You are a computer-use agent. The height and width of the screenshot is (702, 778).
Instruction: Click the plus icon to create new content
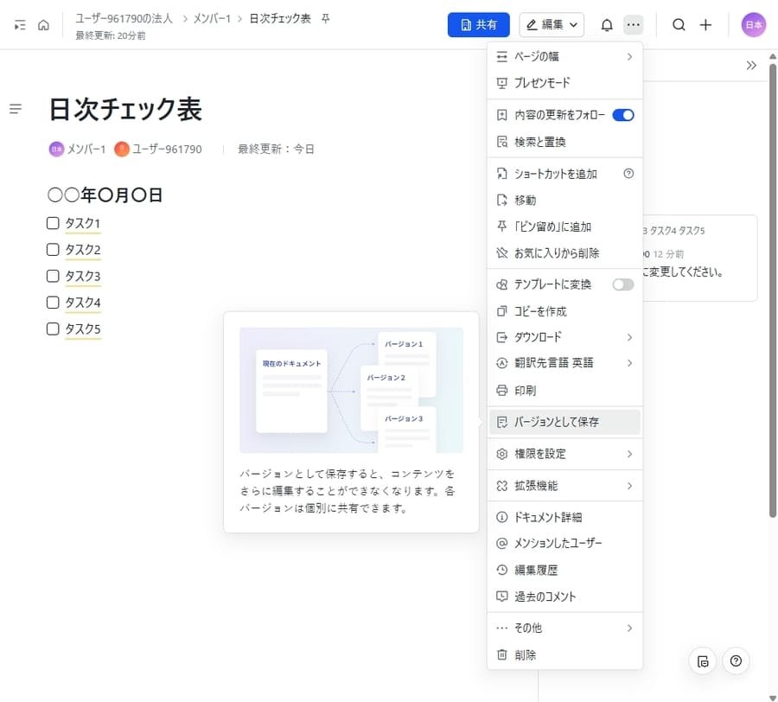pyautogui.click(x=706, y=24)
